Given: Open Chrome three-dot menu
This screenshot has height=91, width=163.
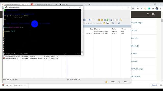Looking at the screenshot, I should [161, 9].
